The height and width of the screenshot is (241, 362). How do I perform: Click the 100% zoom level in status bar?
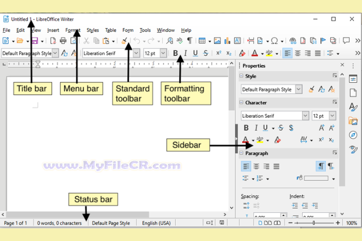(351, 223)
